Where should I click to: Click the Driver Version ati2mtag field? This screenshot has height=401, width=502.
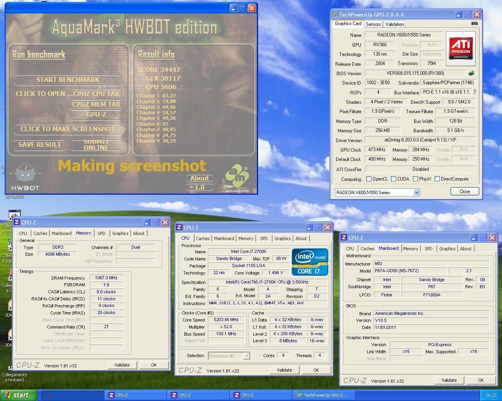[420, 140]
